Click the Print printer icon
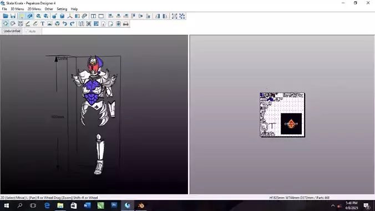Viewport: 375px width, 211px height. point(125,24)
